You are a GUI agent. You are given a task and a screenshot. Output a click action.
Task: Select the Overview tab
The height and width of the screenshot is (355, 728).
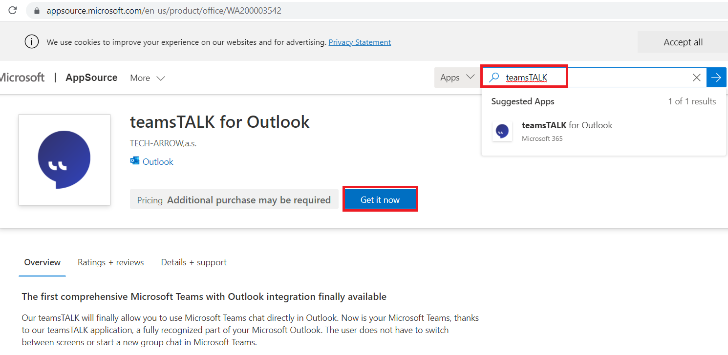point(42,262)
